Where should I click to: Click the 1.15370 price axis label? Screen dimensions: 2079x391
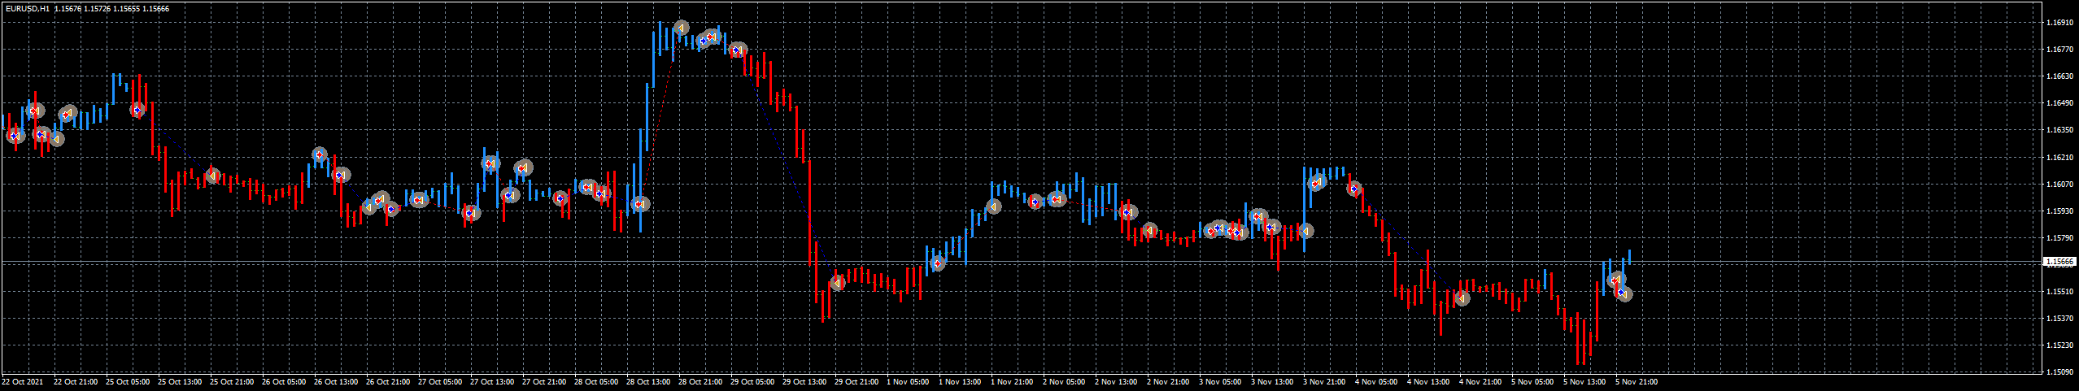[2058, 319]
